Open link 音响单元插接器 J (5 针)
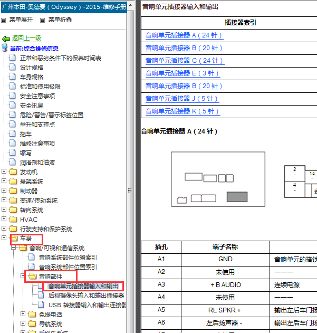317x333 pixels. [182, 99]
